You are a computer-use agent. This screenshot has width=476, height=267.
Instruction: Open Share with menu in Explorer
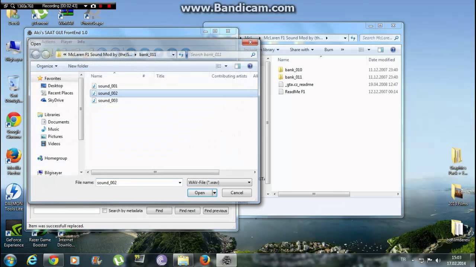[x=302, y=50]
